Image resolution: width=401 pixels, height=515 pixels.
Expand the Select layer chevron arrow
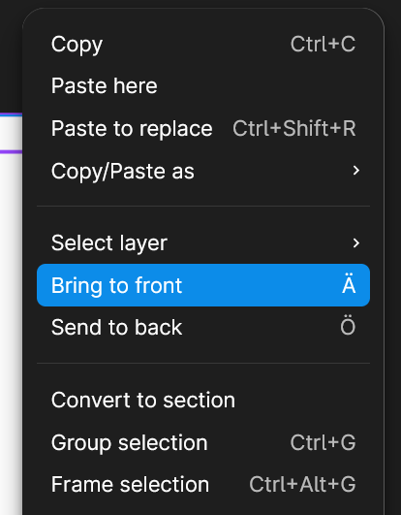[x=356, y=243]
